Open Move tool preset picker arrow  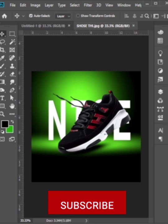coord(23,16)
